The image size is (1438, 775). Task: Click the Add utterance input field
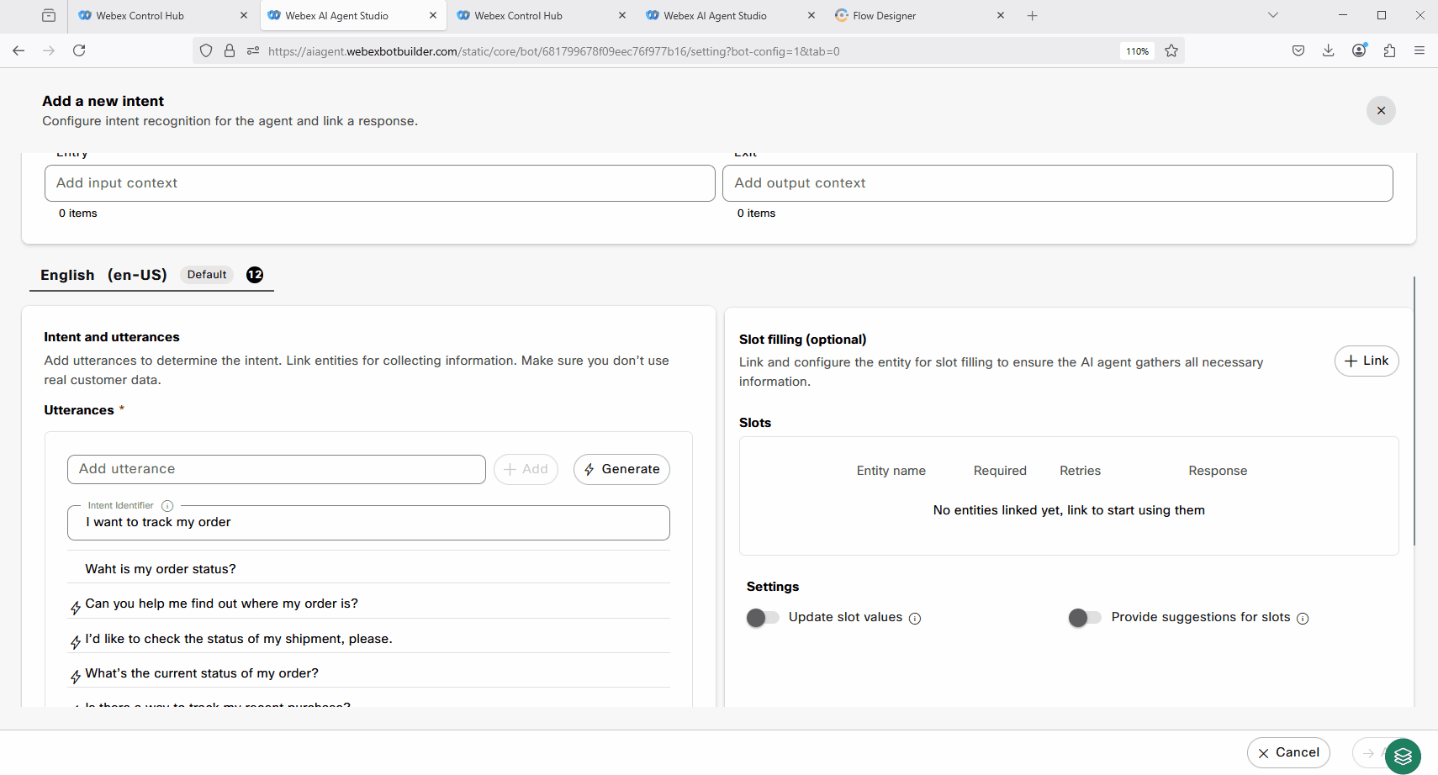tap(276, 469)
